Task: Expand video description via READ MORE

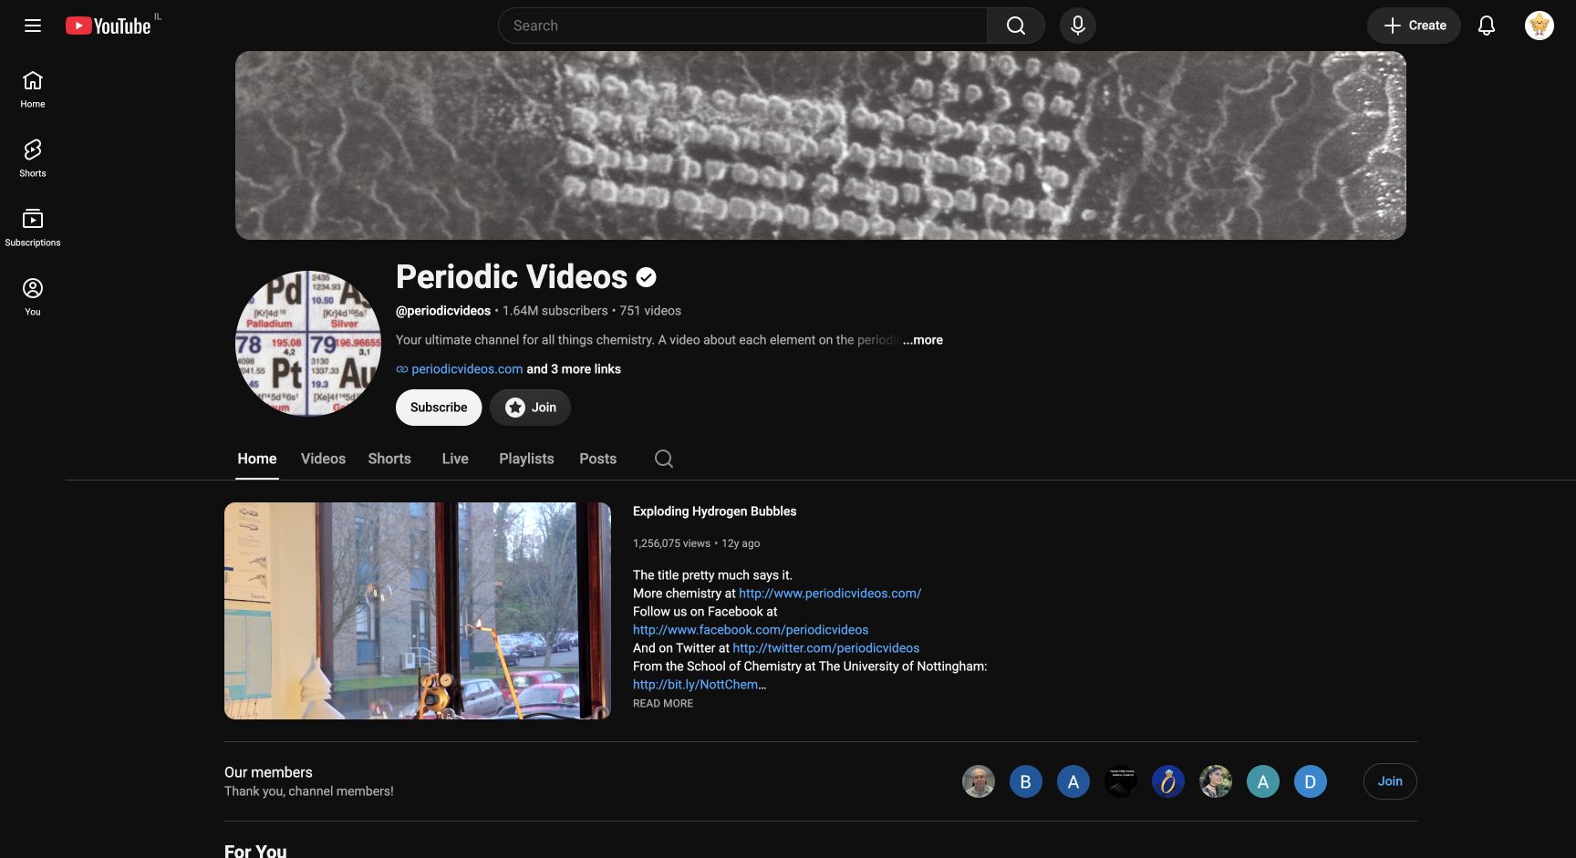Action: [x=663, y=704]
